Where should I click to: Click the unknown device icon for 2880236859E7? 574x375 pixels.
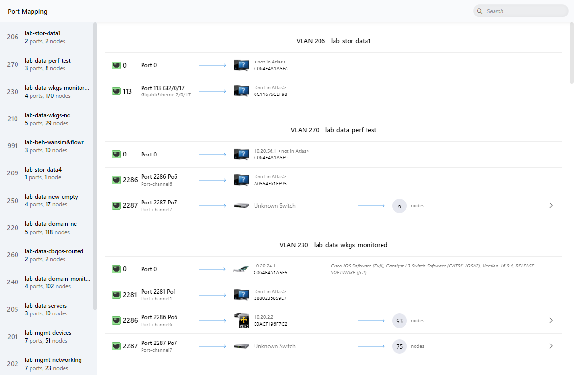pyautogui.click(x=241, y=295)
